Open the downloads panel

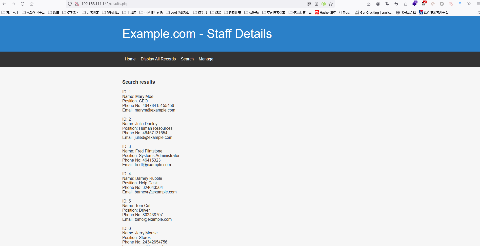click(369, 4)
